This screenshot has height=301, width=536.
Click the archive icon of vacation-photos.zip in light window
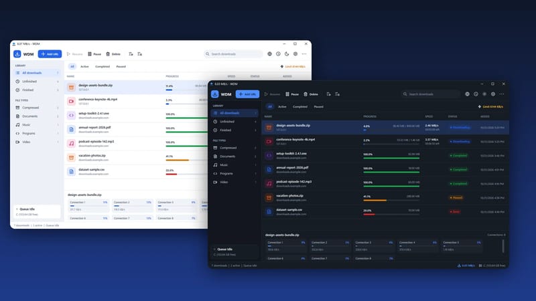(71, 157)
